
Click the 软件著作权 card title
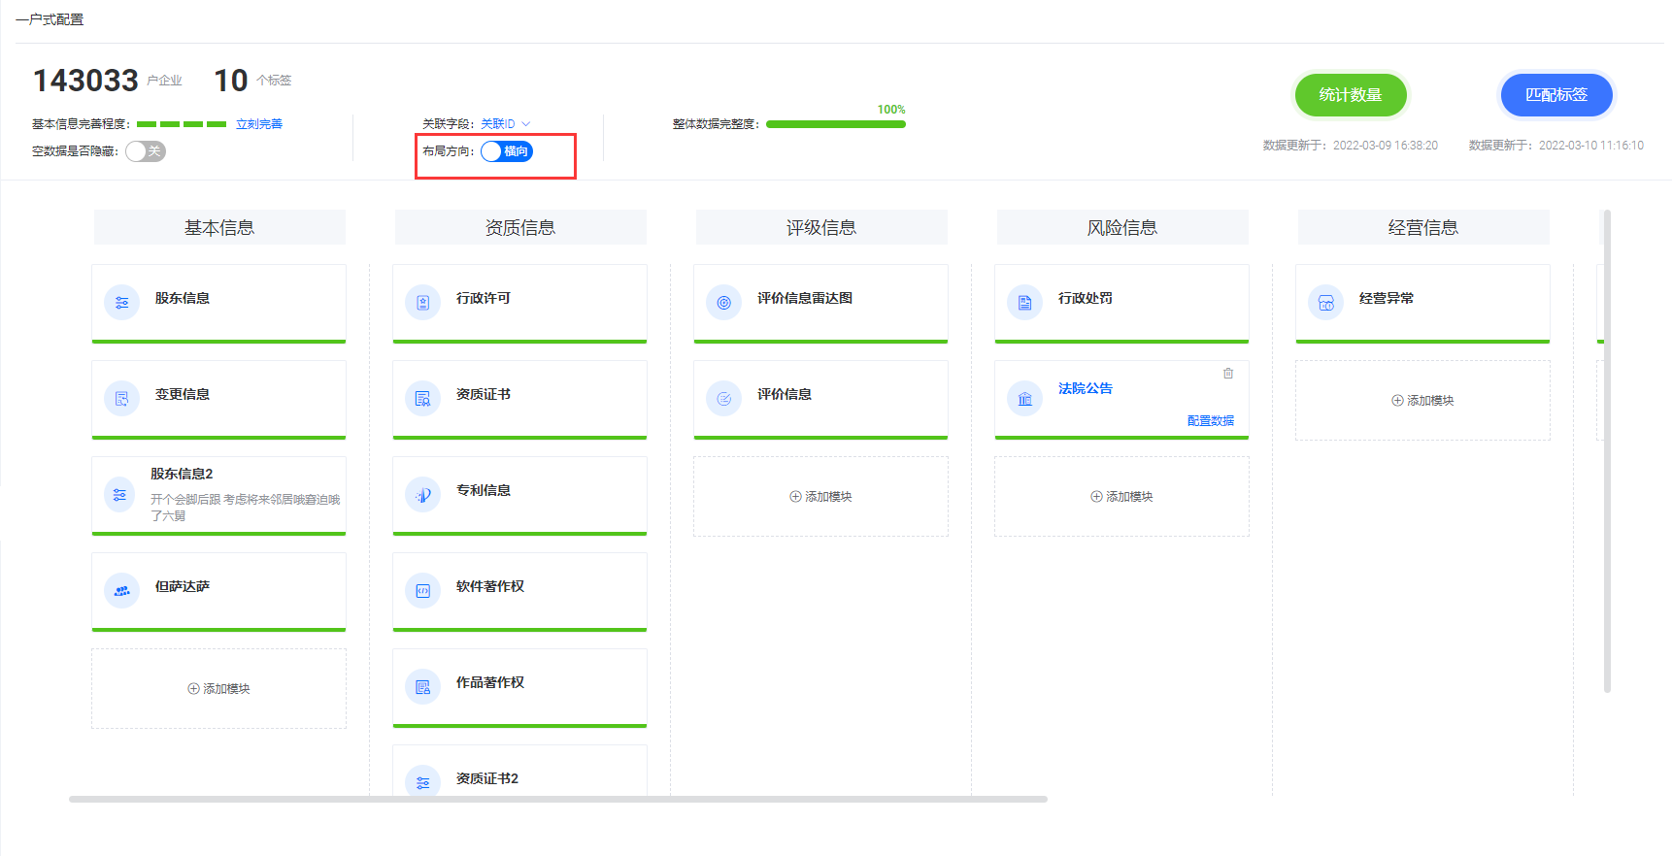click(x=490, y=586)
